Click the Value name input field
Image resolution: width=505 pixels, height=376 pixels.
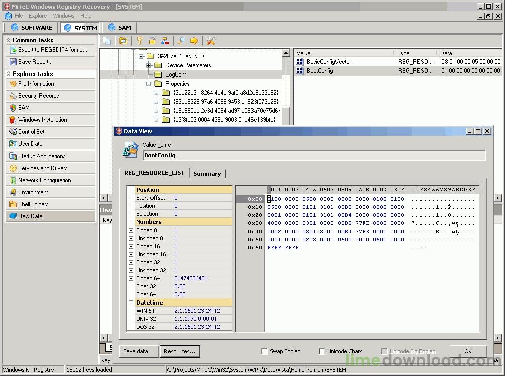[314, 155]
